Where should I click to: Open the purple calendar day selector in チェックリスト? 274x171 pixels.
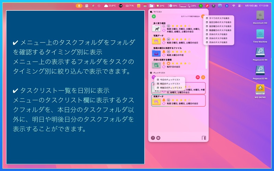click(x=153, y=77)
